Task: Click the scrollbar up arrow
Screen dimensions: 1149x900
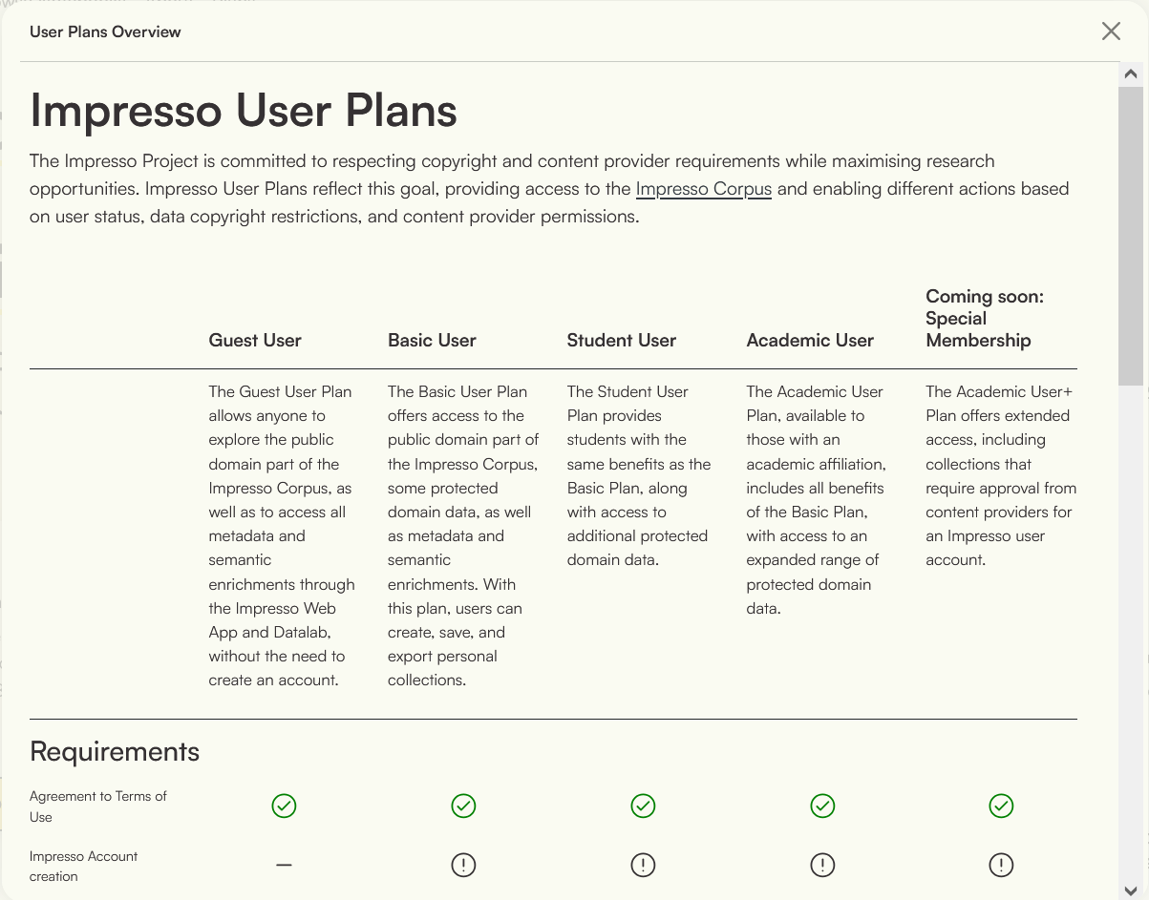Action: coord(1132,73)
